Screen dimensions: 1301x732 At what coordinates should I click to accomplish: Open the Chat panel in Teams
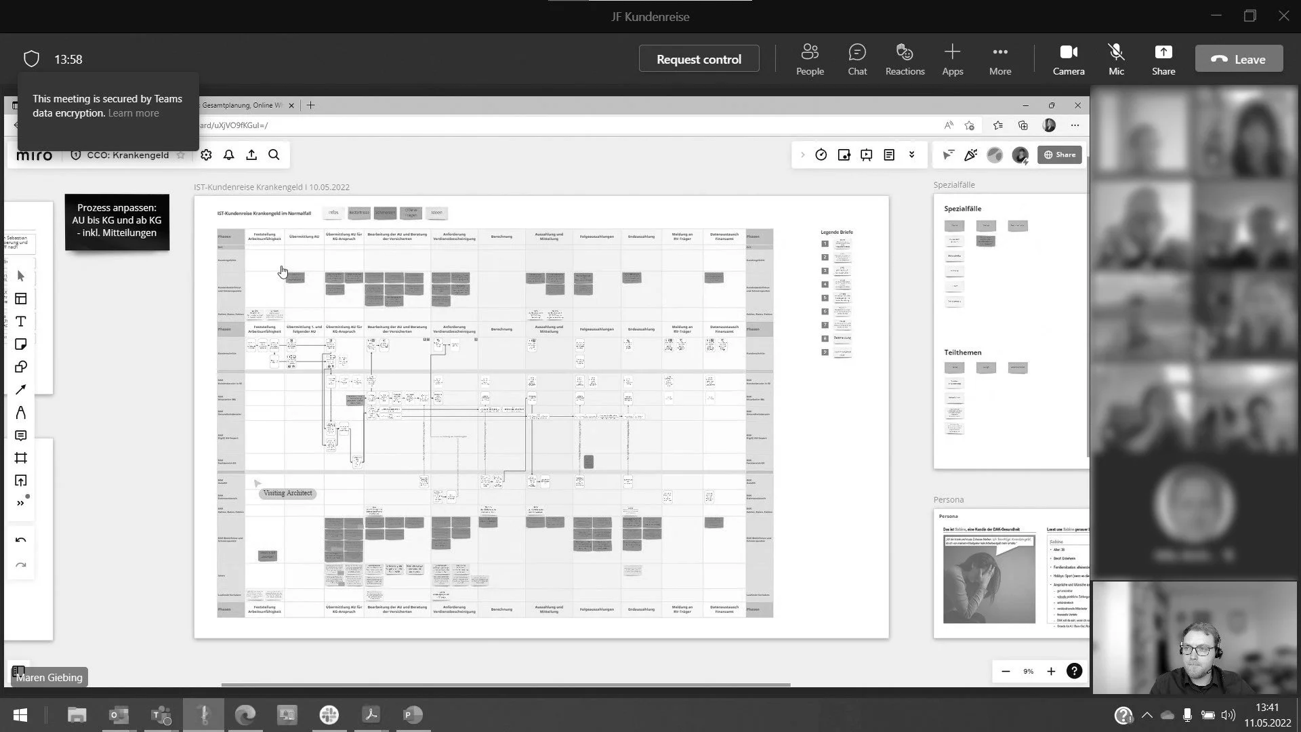[857, 59]
